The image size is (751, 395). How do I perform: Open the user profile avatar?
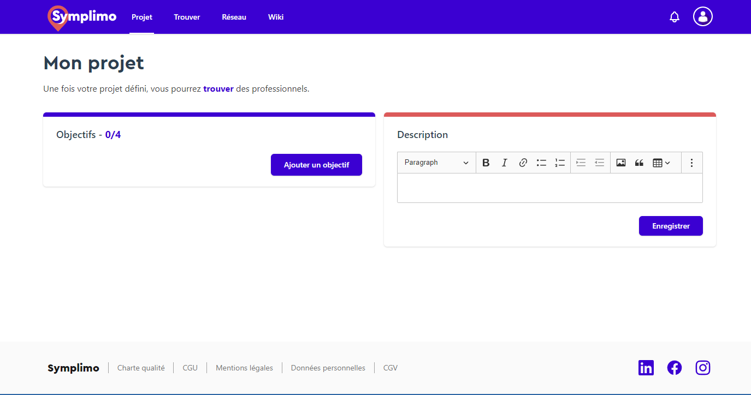pyautogui.click(x=703, y=16)
